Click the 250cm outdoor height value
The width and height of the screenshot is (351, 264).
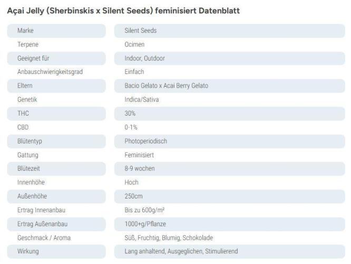click(133, 196)
